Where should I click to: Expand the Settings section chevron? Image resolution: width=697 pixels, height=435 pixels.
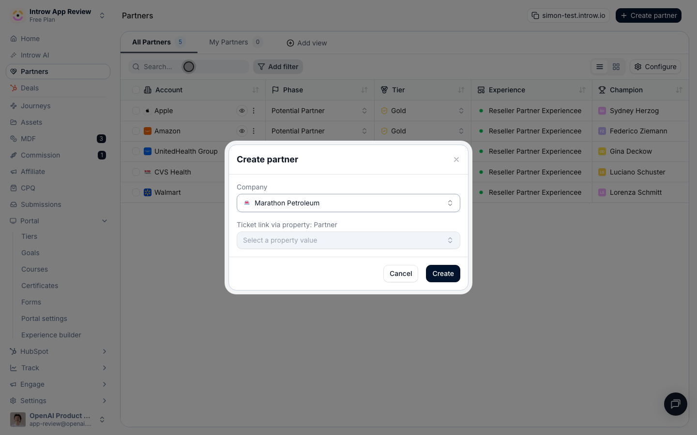tap(105, 401)
